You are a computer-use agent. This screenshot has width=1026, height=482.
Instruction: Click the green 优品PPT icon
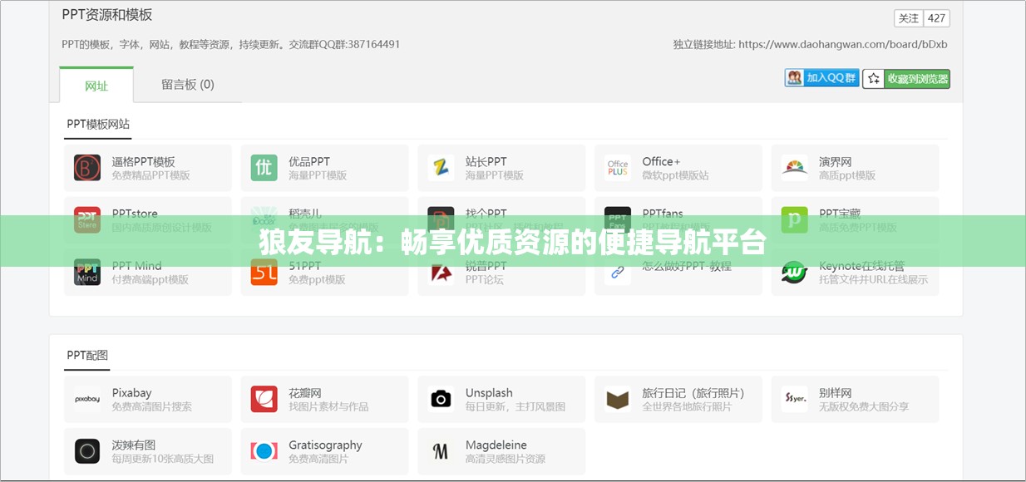click(264, 168)
